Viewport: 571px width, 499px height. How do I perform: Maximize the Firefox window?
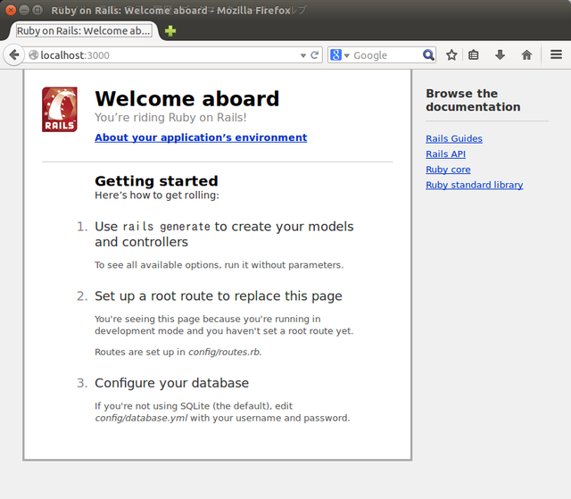point(37,10)
